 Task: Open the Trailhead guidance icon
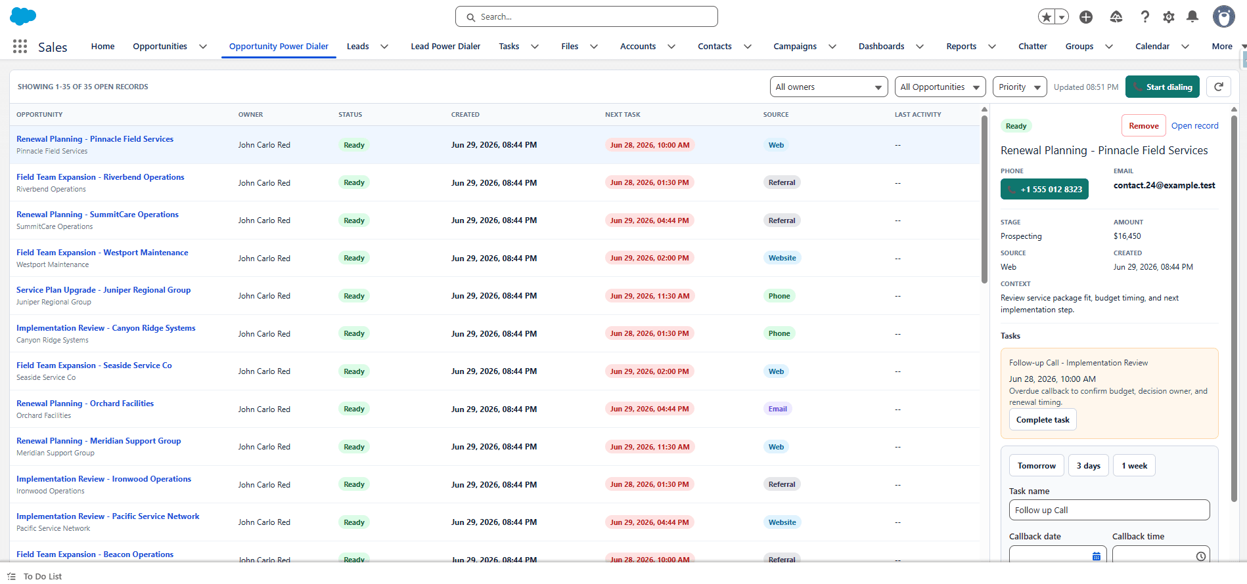click(x=1116, y=17)
